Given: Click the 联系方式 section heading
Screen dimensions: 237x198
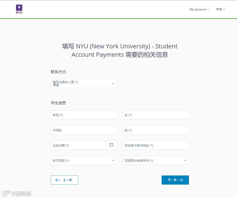Looking at the screenshot, I should tap(58, 72).
